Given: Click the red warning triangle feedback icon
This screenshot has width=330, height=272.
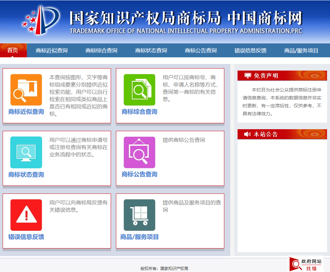Looking at the screenshot, I should [26, 215].
